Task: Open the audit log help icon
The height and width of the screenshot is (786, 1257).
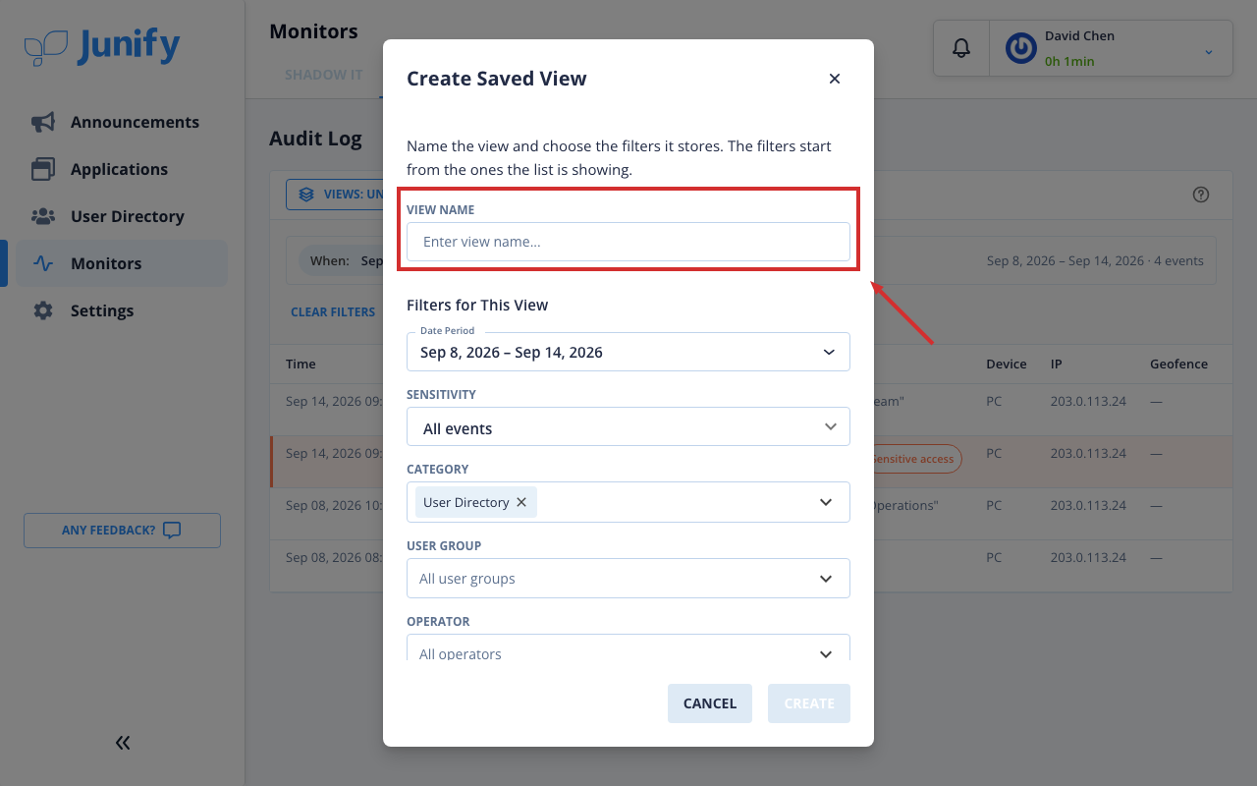Action: 1201,195
